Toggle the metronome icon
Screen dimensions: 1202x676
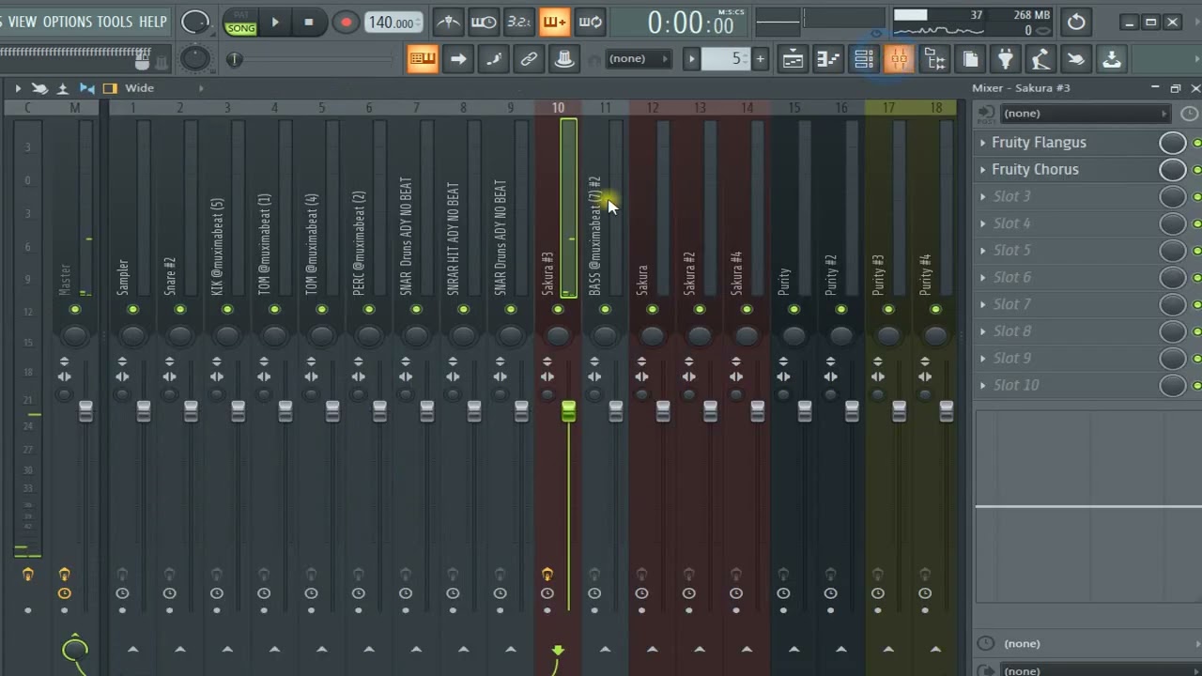(449, 22)
